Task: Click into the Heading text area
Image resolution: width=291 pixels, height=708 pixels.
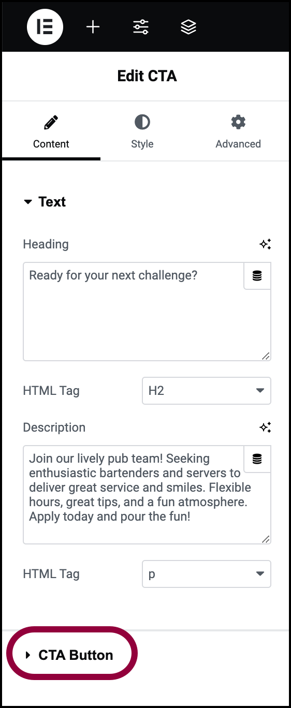Action: pos(134,312)
